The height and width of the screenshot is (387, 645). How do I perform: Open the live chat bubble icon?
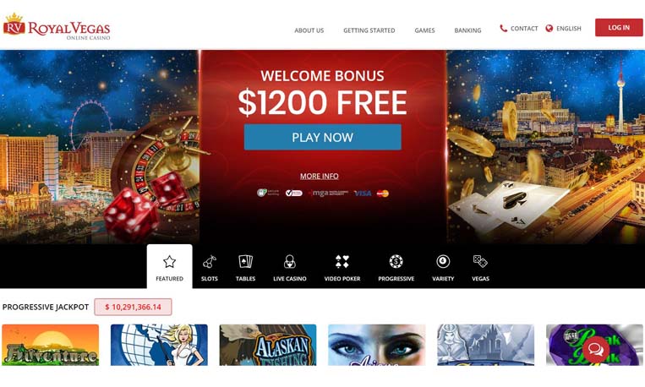coord(596,350)
